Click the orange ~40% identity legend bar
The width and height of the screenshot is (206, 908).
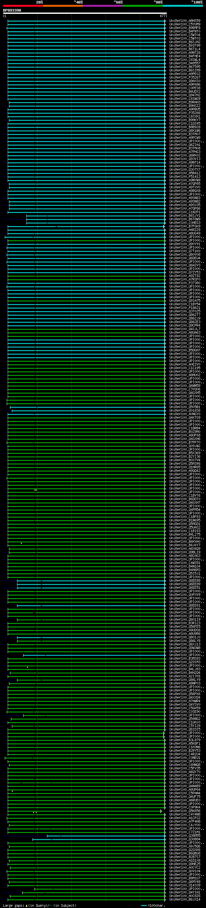click(x=63, y=6)
